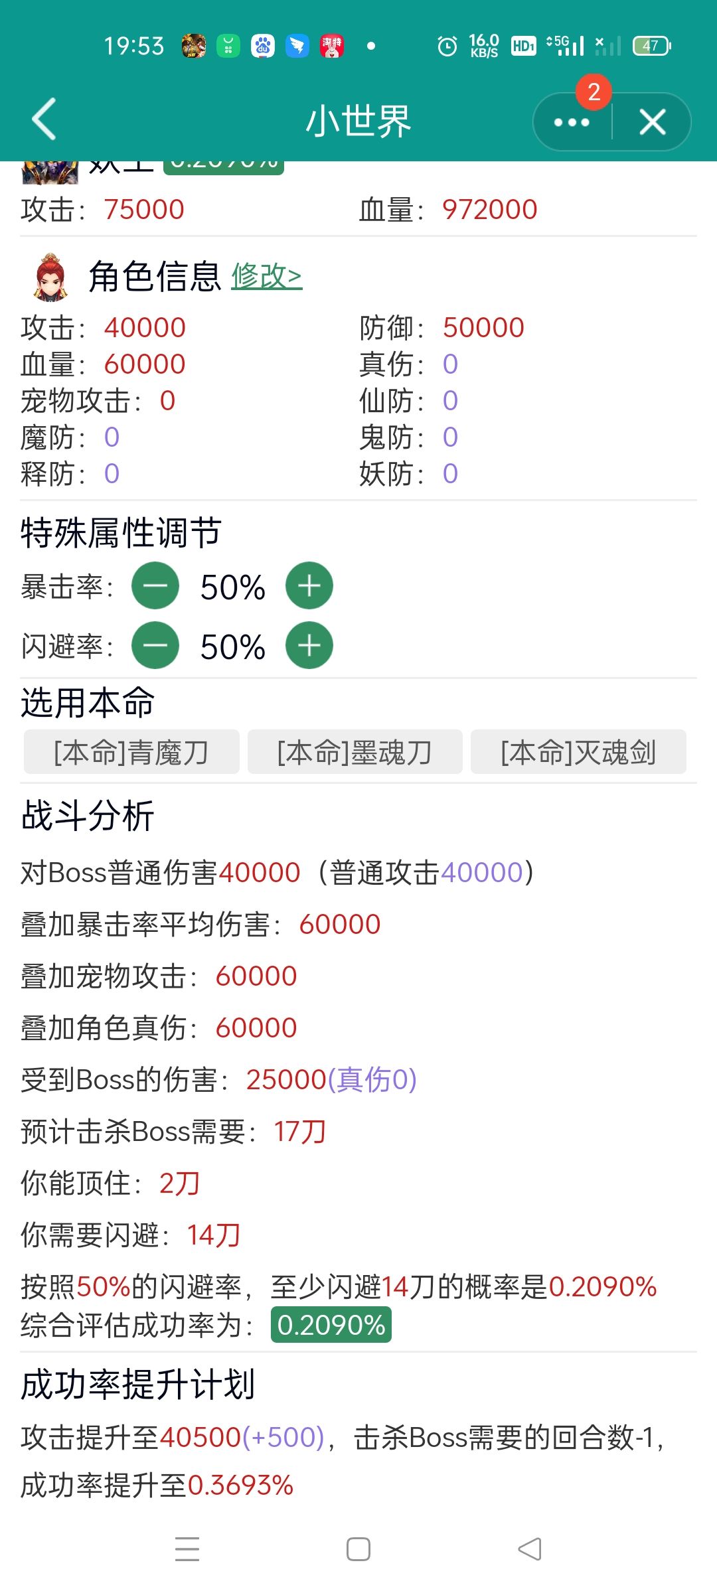Viewport: 717px width, 1593px height.
Task: Tap the green 0.2090% success rate badge
Action: pos(331,1326)
